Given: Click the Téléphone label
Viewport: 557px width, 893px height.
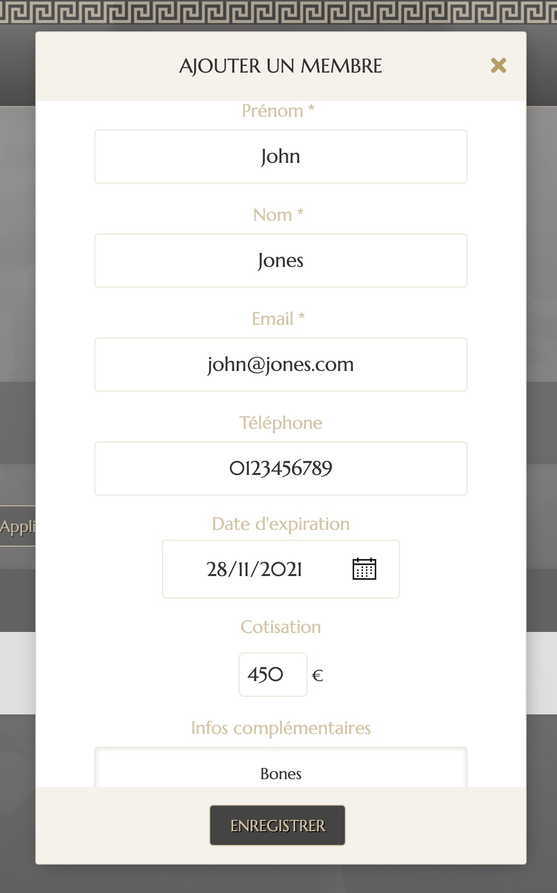Looking at the screenshot, I should (x=280, y=423).
